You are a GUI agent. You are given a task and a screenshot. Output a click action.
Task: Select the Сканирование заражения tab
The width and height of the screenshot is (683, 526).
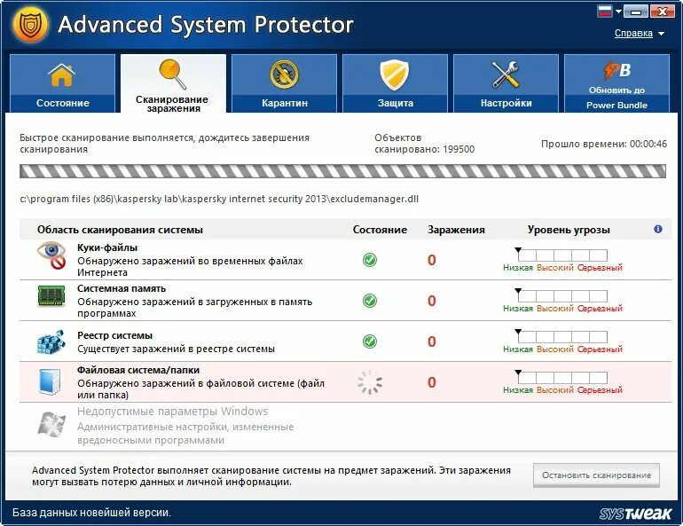(x=173, y=83)
